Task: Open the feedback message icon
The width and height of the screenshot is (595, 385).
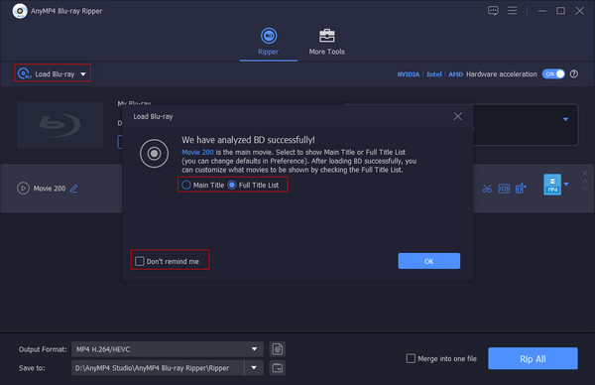Action: [x=493, y=11]
